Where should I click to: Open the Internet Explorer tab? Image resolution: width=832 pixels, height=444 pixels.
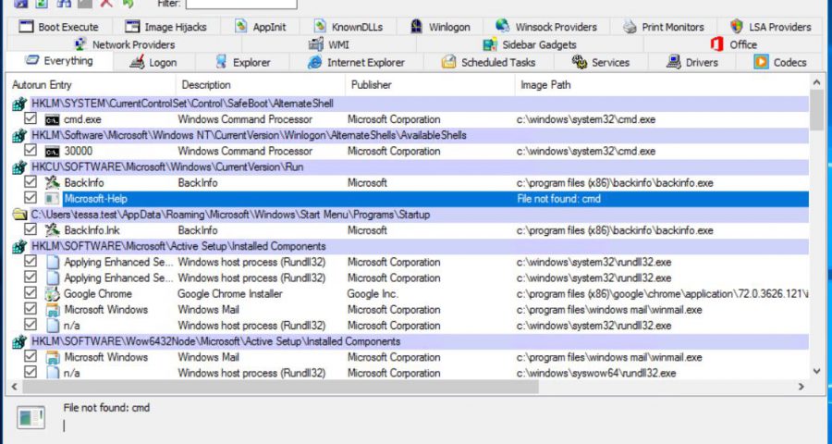(356, 62)
